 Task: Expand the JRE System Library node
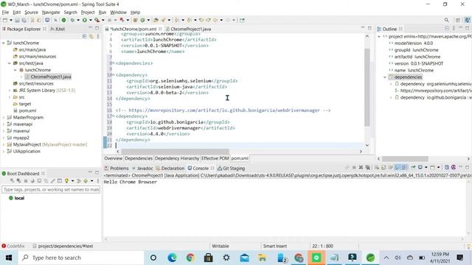click(x=10, y=90)
